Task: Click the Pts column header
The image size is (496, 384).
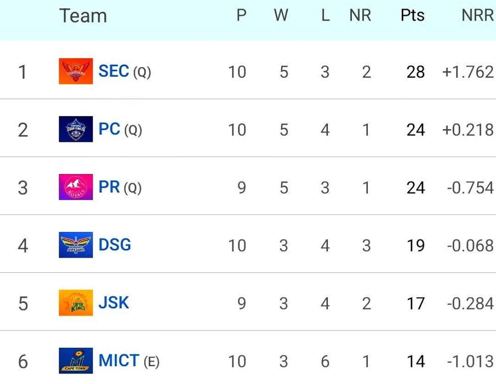Action: [412, 16]
